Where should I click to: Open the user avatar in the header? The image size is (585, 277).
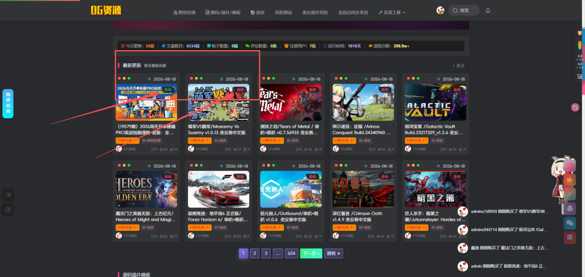pyautogui.click(x=440, y=10)
